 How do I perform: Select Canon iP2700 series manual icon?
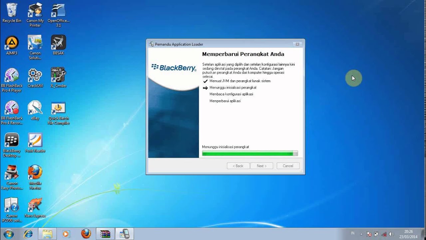tap(12, 210)
